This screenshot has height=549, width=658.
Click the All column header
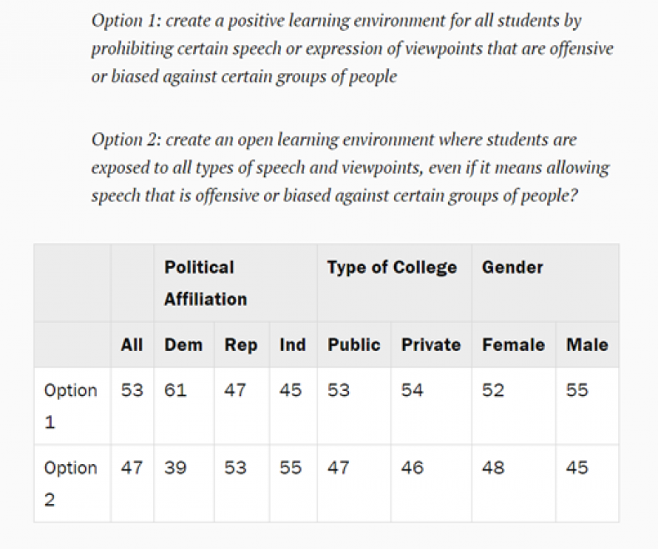(132, 345)
